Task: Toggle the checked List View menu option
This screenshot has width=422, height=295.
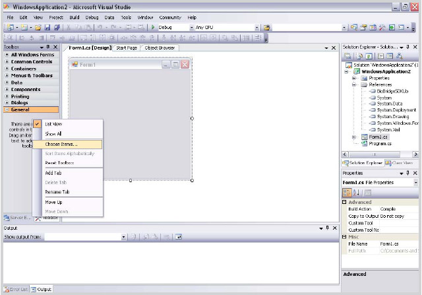Action: pyautogui.click(x=53, y=124)
